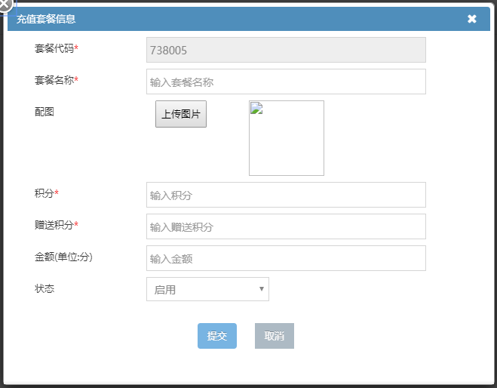The image size is (497, 388).
Task: Click the 套餐名称 field label
Action: (x=56, y=80)
